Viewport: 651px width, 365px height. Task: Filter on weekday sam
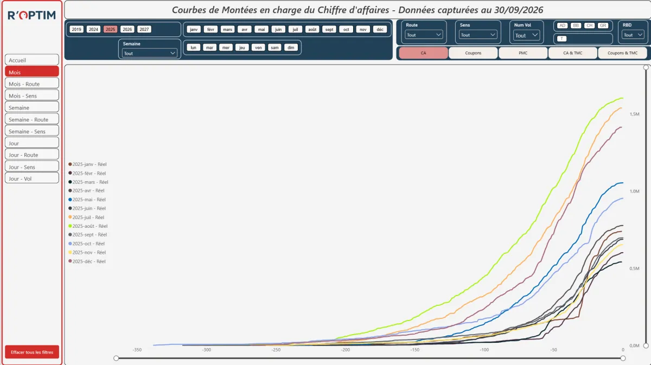tap(275, 47)
